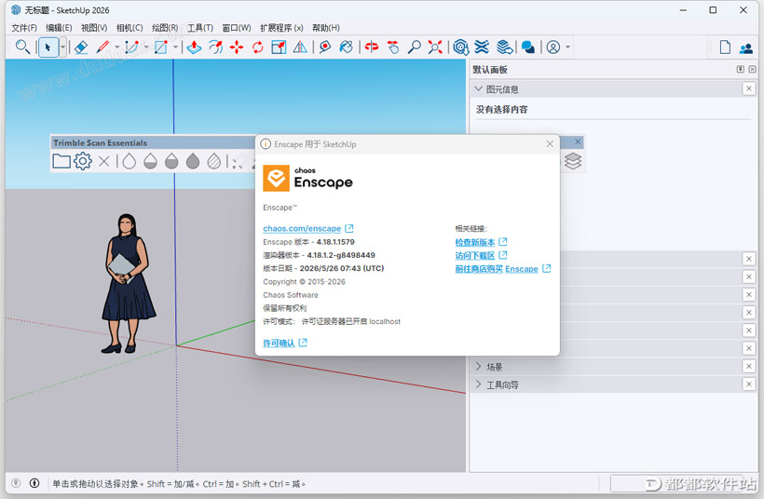Expand the user account dropdown arrow
The width and height of the screenshot is (764, 499).
[x=567, y=47]
